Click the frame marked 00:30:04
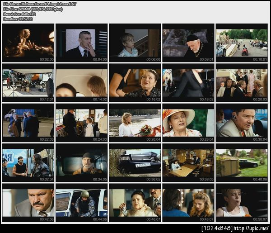The image size is (271, 233). 242,123
